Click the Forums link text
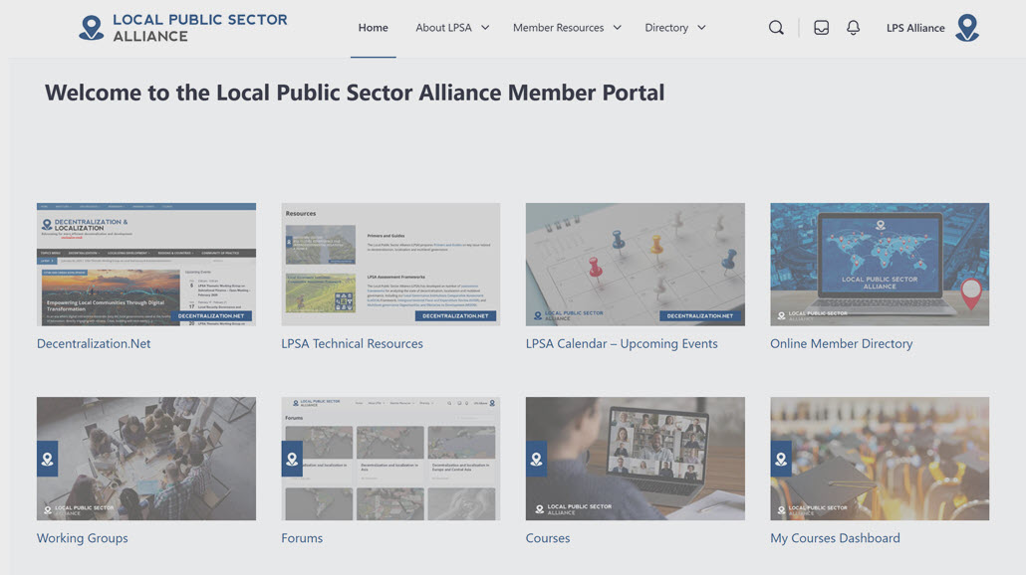This screenshot has width=1026, height=575. click(302, 538)
